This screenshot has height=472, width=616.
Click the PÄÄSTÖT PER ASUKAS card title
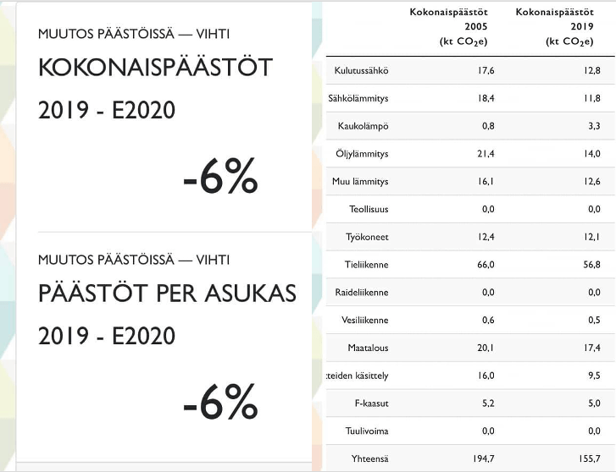click(x=168, y=294)
